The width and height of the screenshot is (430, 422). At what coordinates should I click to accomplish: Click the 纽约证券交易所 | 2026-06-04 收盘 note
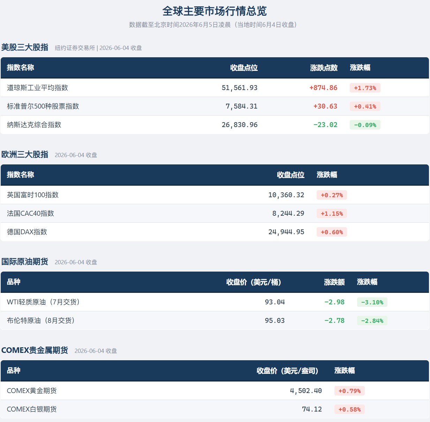point(98,48)
